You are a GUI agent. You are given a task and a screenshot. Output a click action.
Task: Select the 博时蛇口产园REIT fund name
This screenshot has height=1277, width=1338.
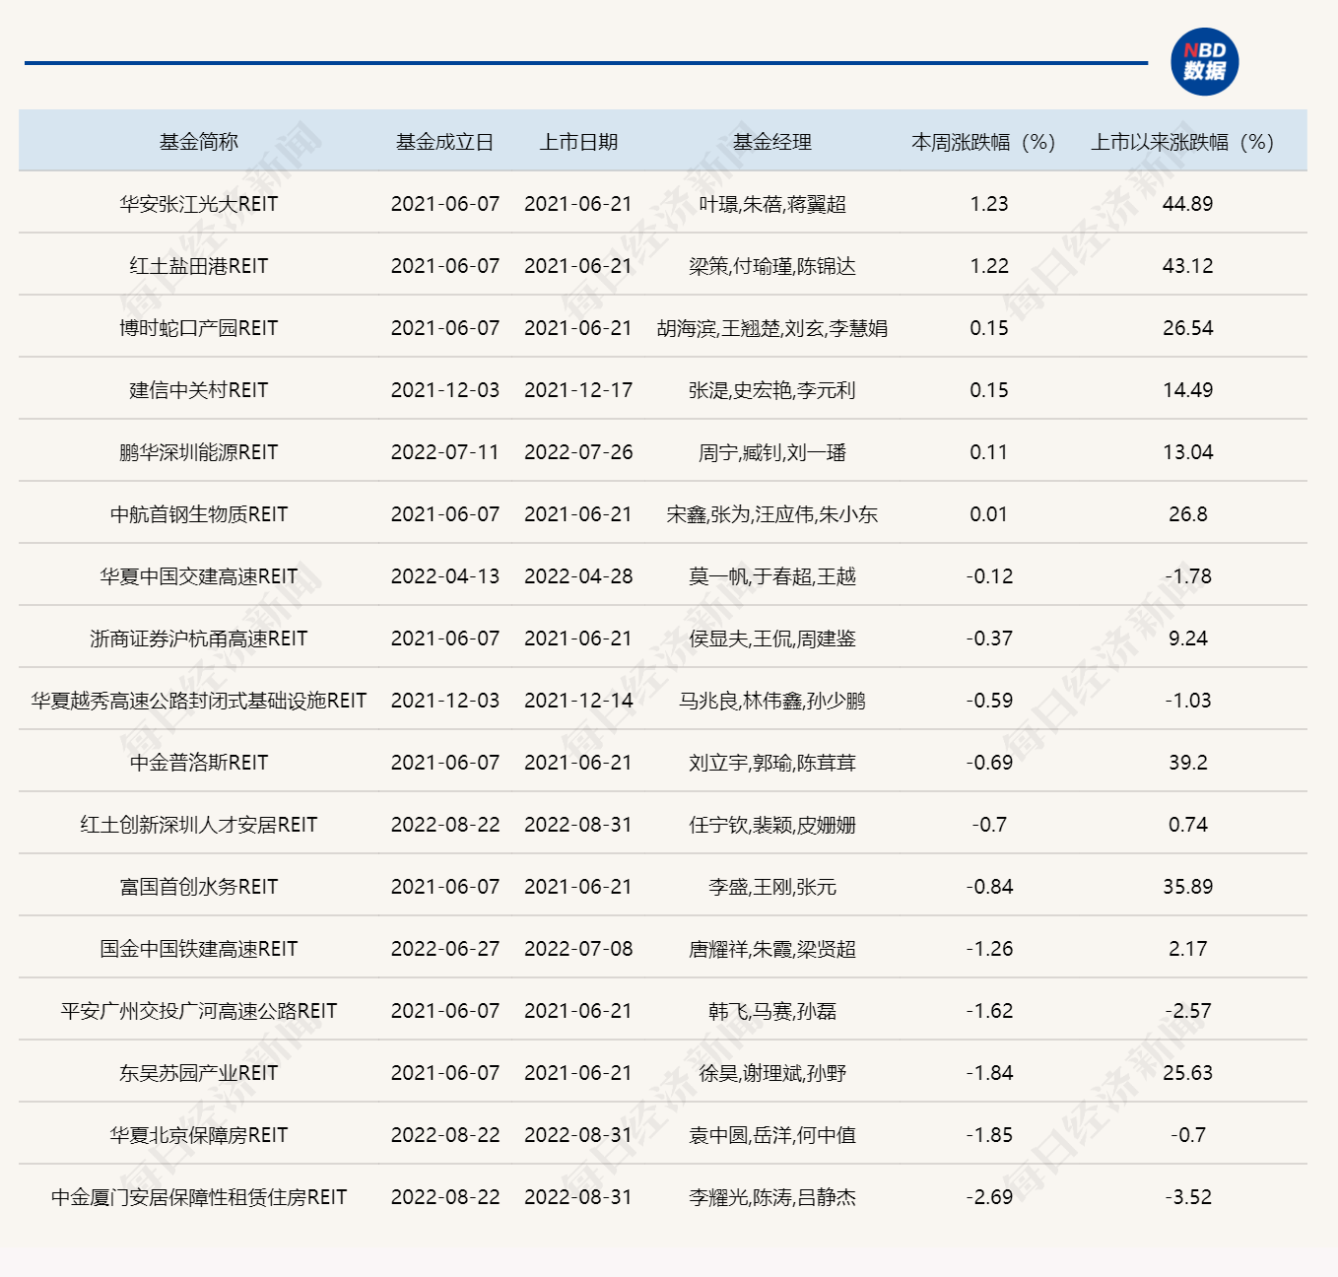(x=199, y=328)
